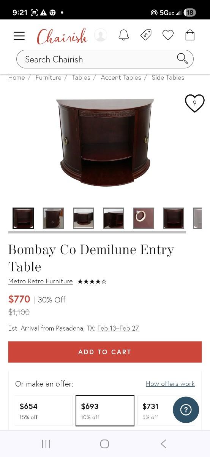Viewport: 210px width, 457px height.
Task: Open the user profile avatar icon
Action: (x=101, y=35)
